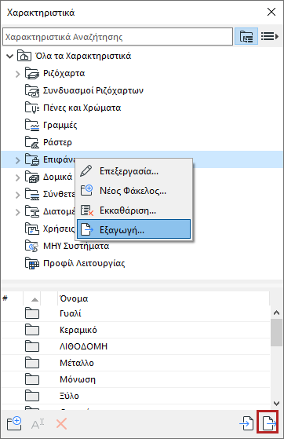Select the Διατομές folder icon
Screen dimensions: 284x439
[32, 211]
